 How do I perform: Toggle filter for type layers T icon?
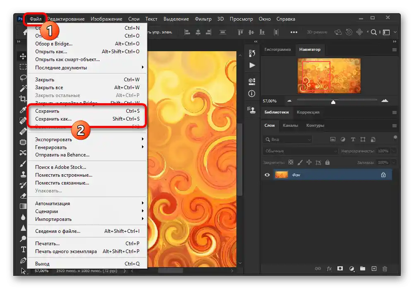pos(353,140)
